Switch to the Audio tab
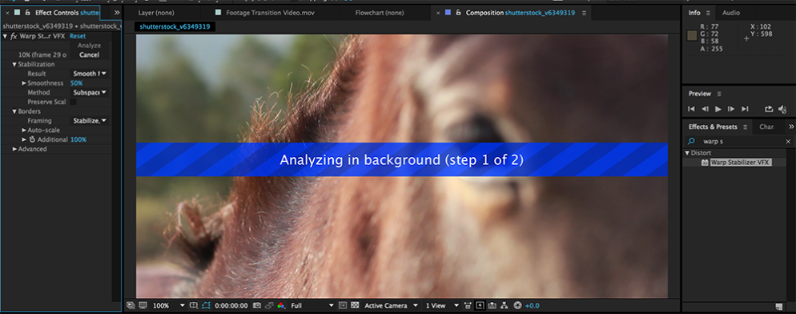796x314 pixels. (x=731, y=13)
